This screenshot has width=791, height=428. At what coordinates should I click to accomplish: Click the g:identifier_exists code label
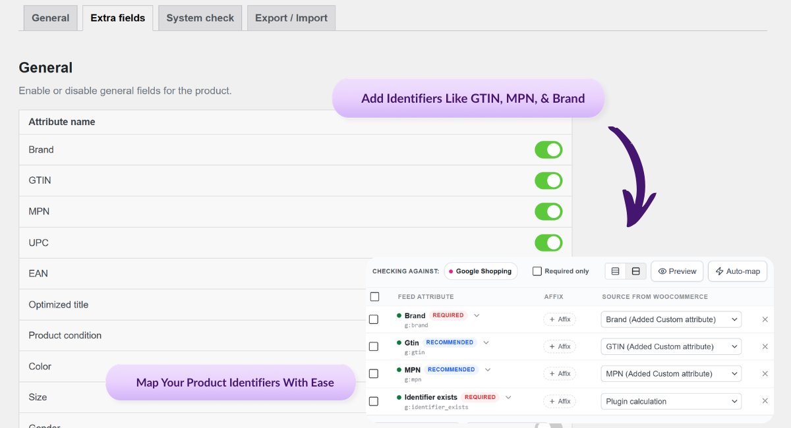tap(436, 408)
